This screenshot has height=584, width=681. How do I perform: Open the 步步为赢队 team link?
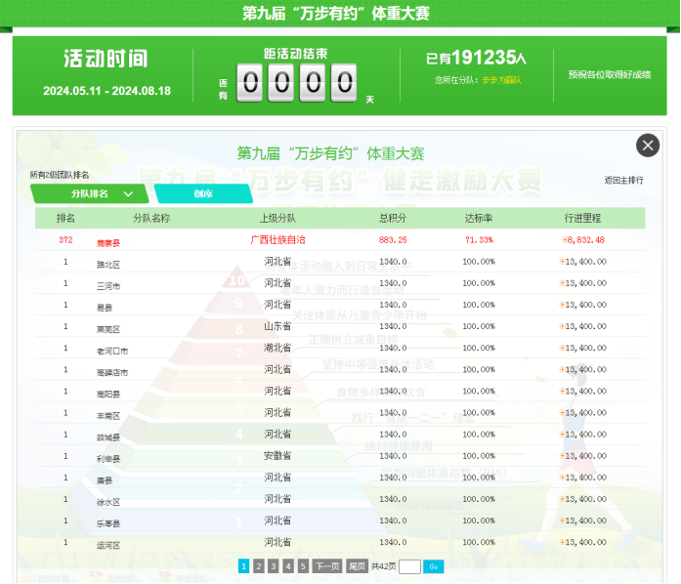[x=501, y=80]
